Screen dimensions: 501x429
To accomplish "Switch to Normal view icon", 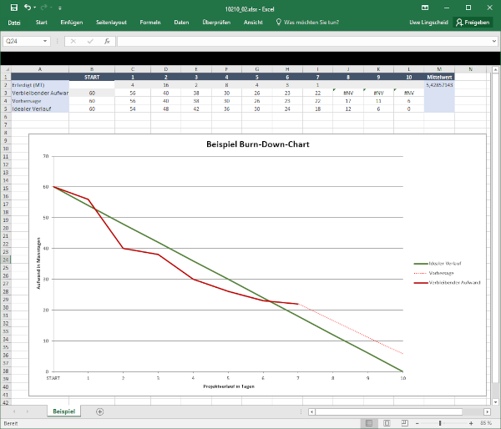I will (x=368, y=423).
